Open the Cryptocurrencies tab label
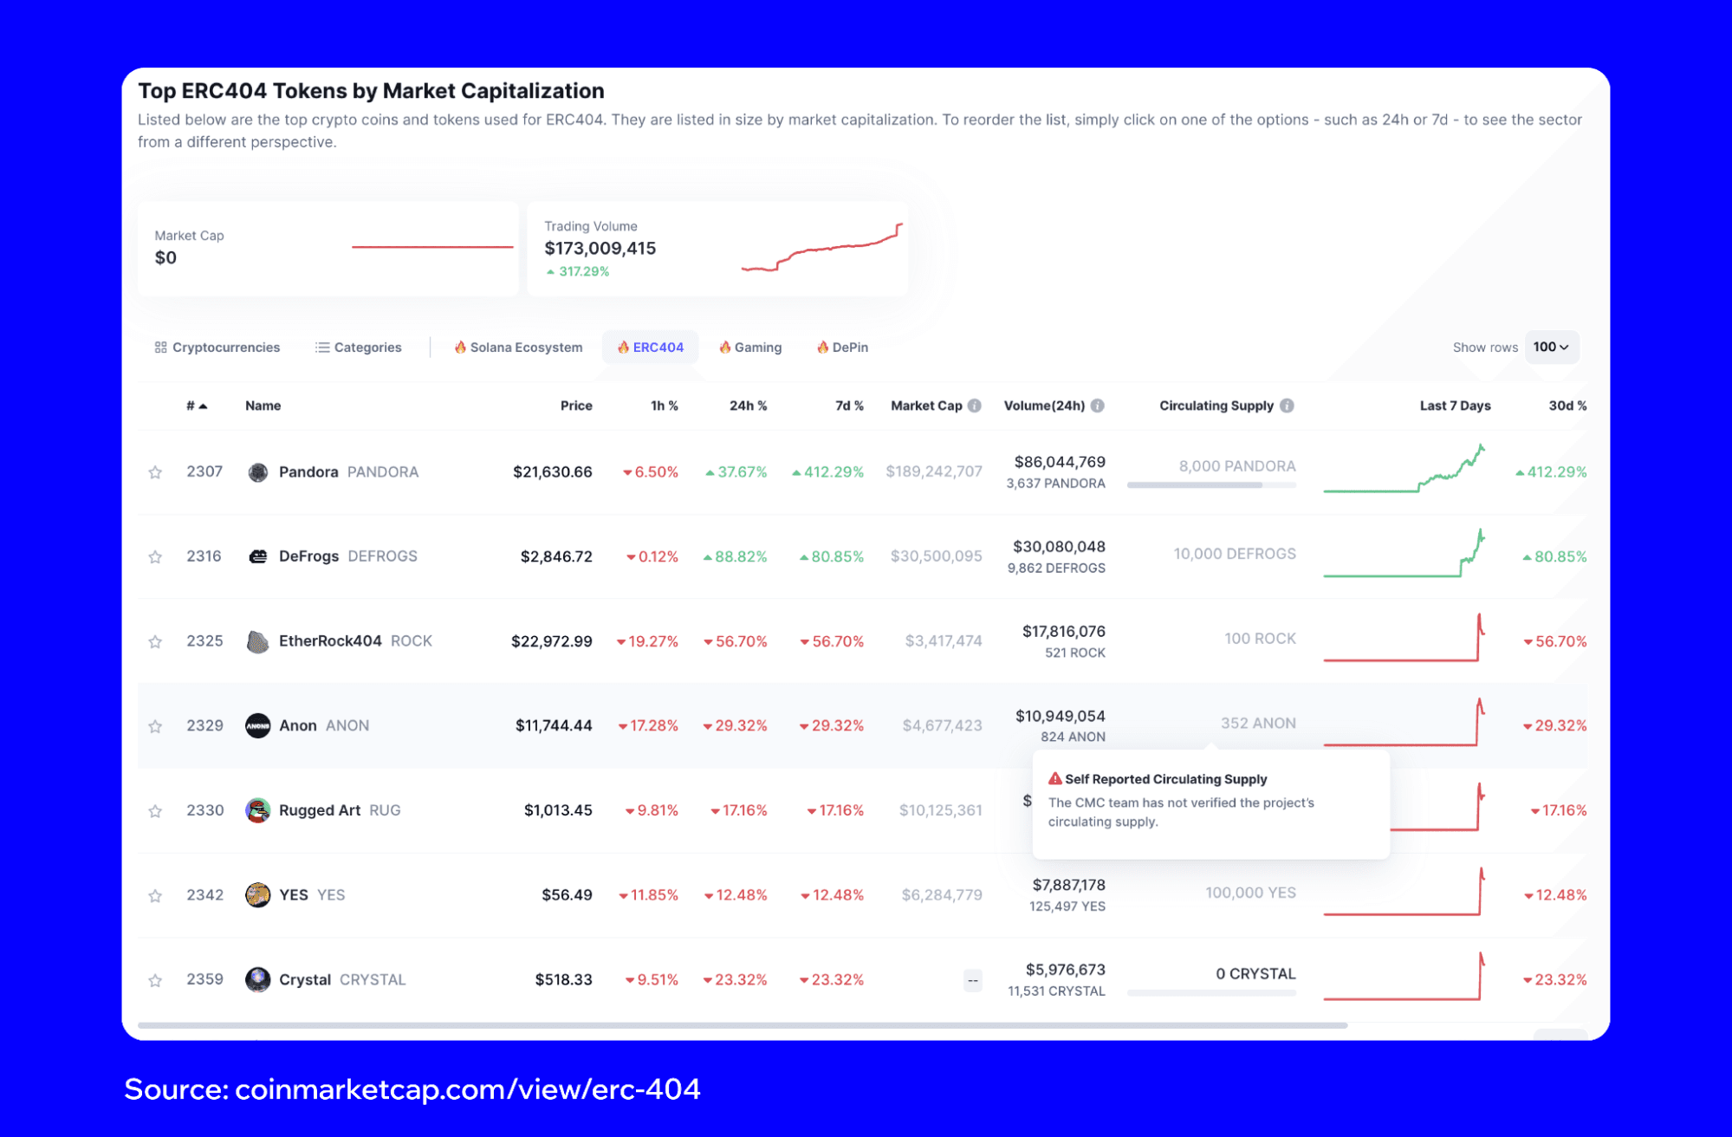The height and width of the screenshot is (1137, 1732). click(226, 348)
